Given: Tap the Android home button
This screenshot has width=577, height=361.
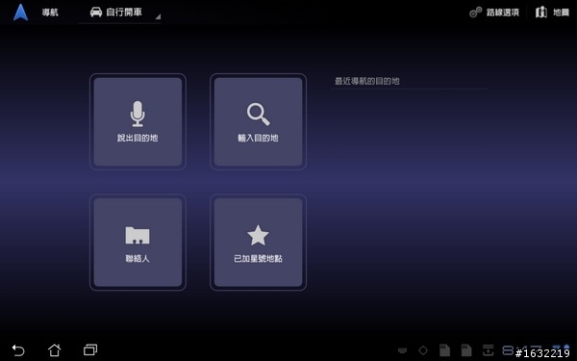Looking at the screenshot, I should pyautogui.click(x=55, y=350).
